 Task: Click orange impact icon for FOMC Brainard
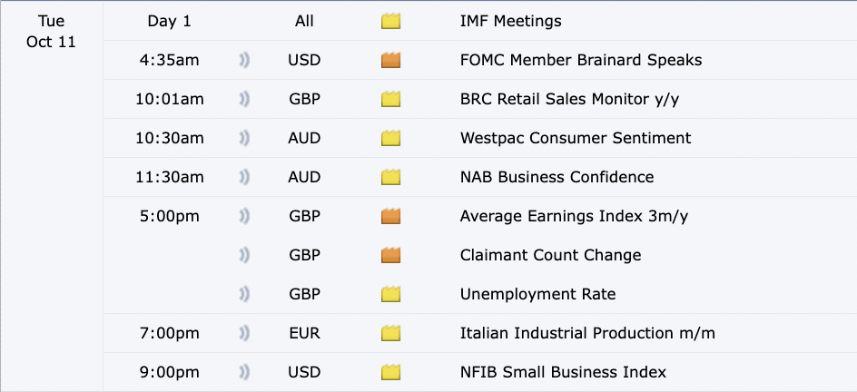tap(391, 61)
